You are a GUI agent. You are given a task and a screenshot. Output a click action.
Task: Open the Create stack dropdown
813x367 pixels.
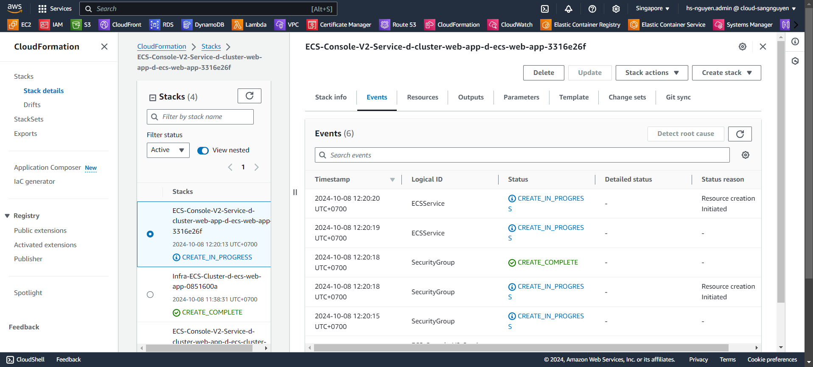pyautogui.click(x=726, y=73)
